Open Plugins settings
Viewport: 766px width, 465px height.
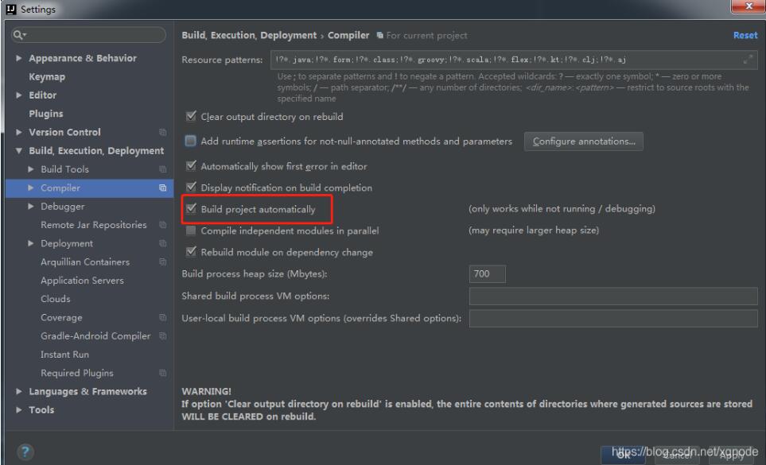tap(46, 114)
